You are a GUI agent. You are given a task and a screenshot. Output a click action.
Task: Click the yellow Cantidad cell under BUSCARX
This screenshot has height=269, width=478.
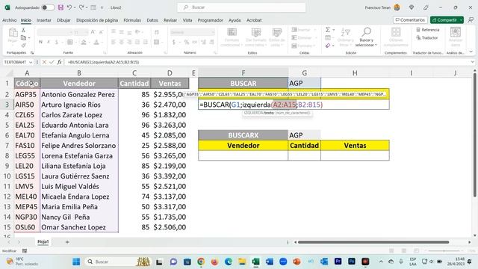click(304, 146)
